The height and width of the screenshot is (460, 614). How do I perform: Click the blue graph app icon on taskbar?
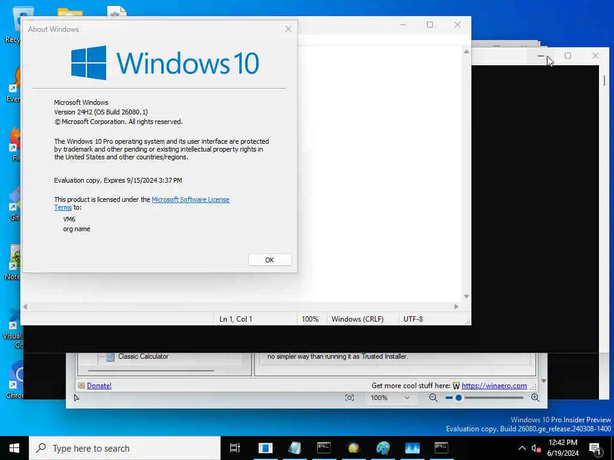(x=413, y=448)
